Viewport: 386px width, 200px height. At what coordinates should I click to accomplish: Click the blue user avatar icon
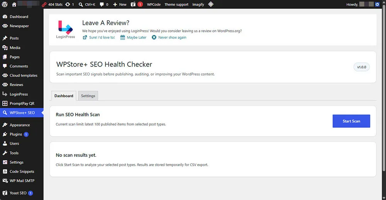coord(378,4)
